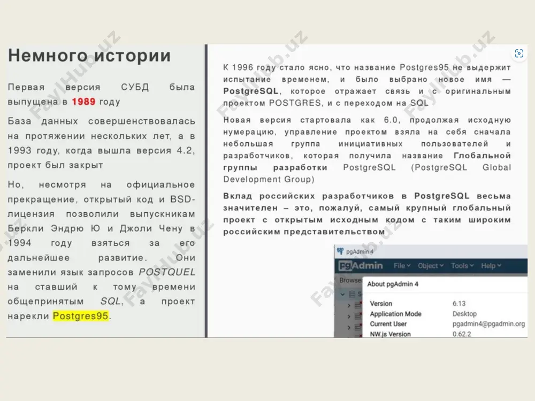The height and width of the screenshot is (401, 535).
Task: Click the highlighted word 'Postgres95'
Action: pyautogui.click(x=81, y=316)
